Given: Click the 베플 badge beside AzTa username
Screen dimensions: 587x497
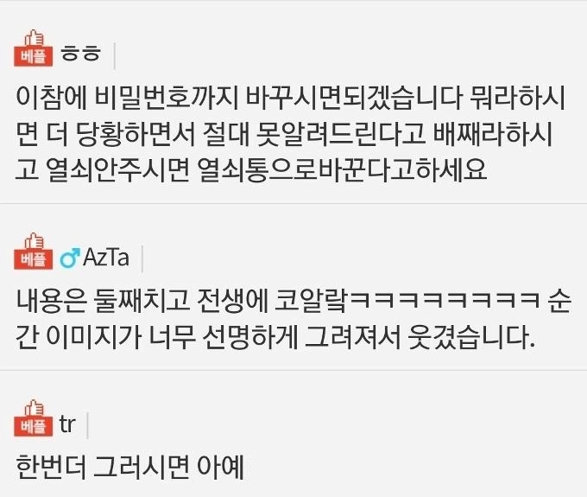Looking at the screenshot, I should [x=33, y=259].
